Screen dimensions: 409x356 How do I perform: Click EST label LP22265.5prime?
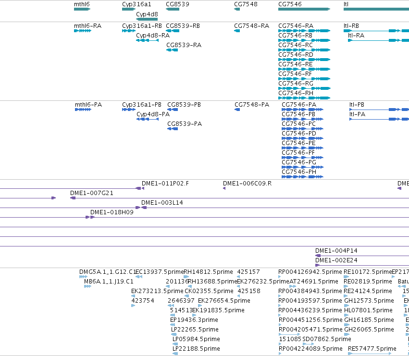click(x=195, y=330)
